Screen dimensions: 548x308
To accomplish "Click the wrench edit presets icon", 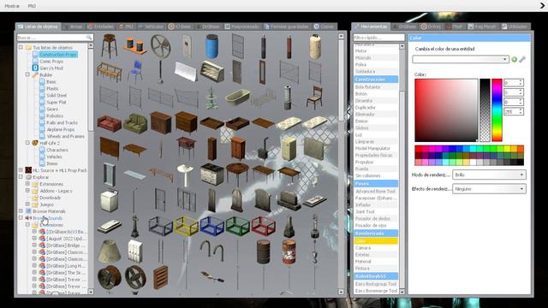I will tap(522, 59).
